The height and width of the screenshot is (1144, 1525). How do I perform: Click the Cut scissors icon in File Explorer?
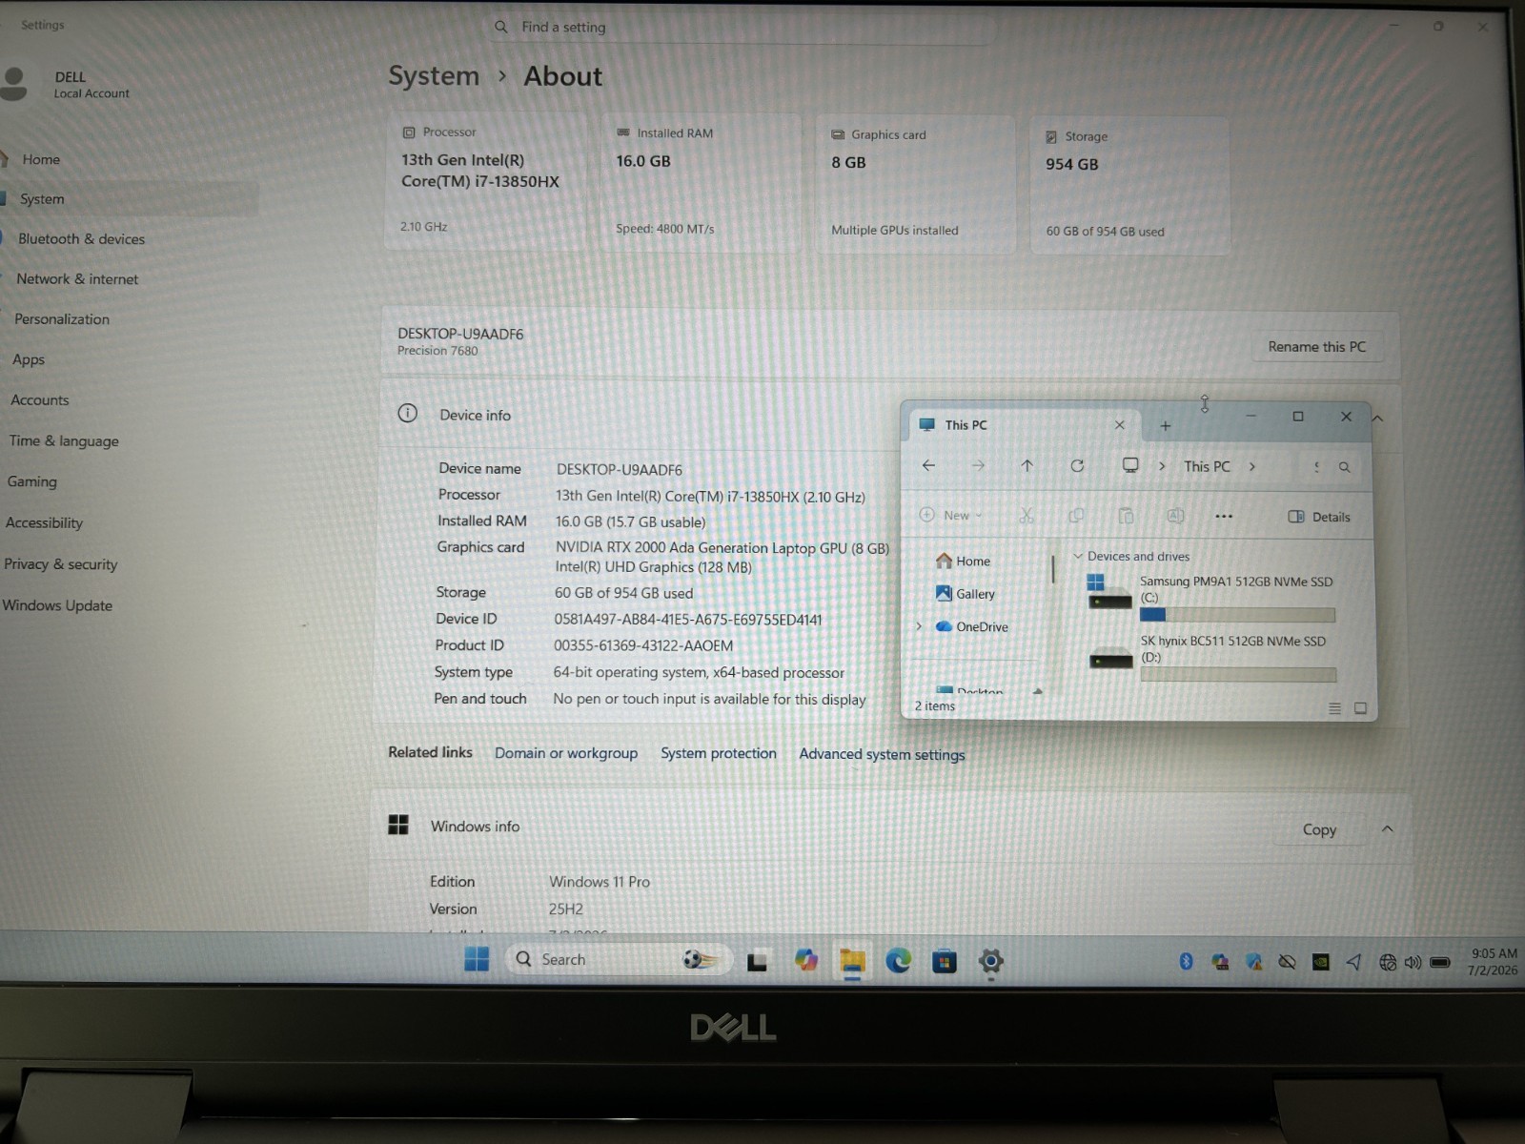[x=1026, y=516]
